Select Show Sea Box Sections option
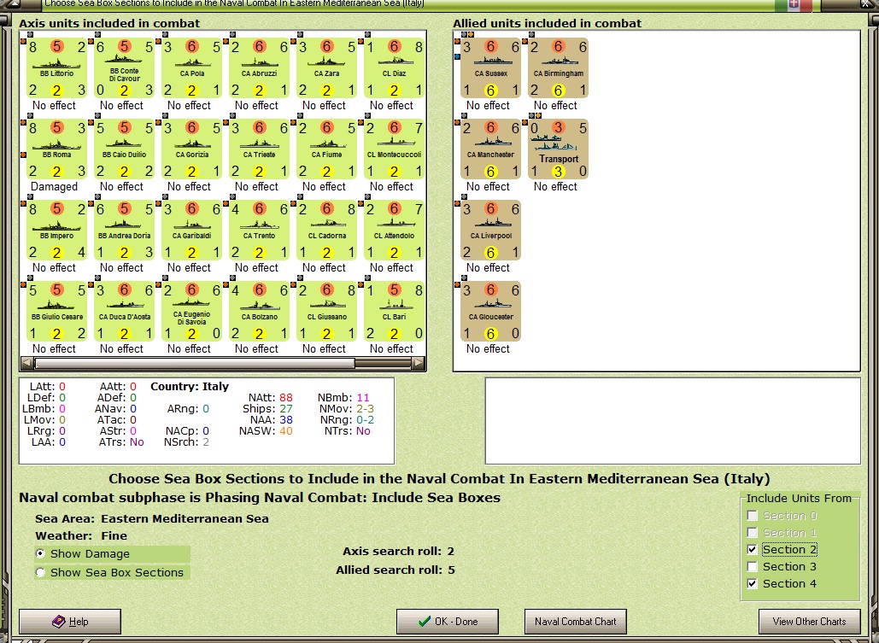879x643 pixels. pos(40,572)
